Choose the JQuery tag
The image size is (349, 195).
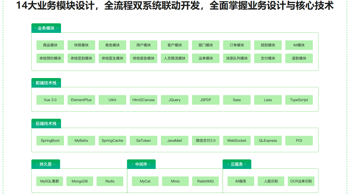click(x=175, y=100)
